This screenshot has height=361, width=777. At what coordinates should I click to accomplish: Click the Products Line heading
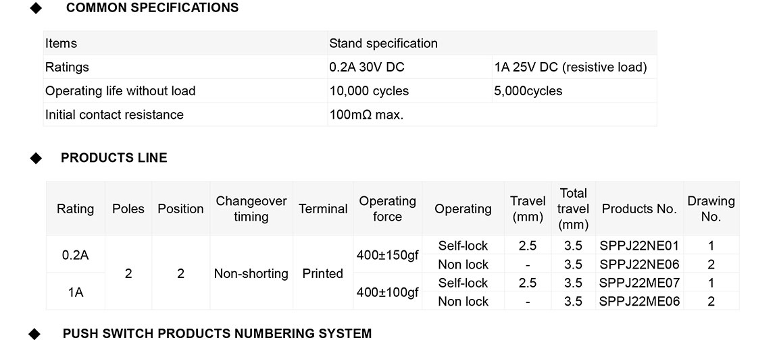(114, 158)
